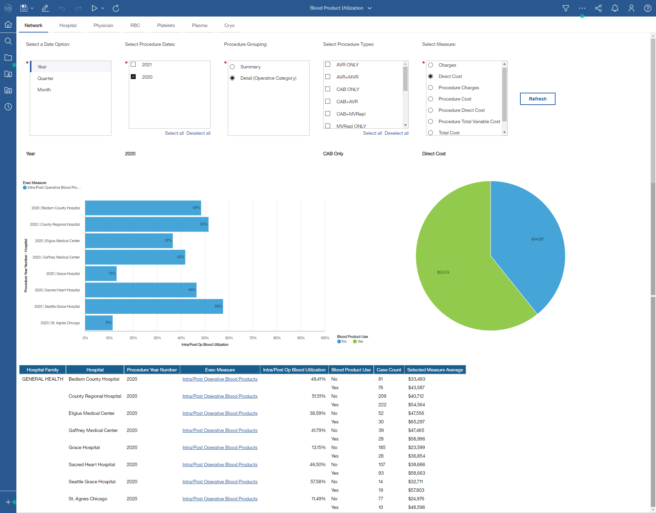Click the Save icon in the toolbar
Screen dimensions: 656x513
click(23, 8)
